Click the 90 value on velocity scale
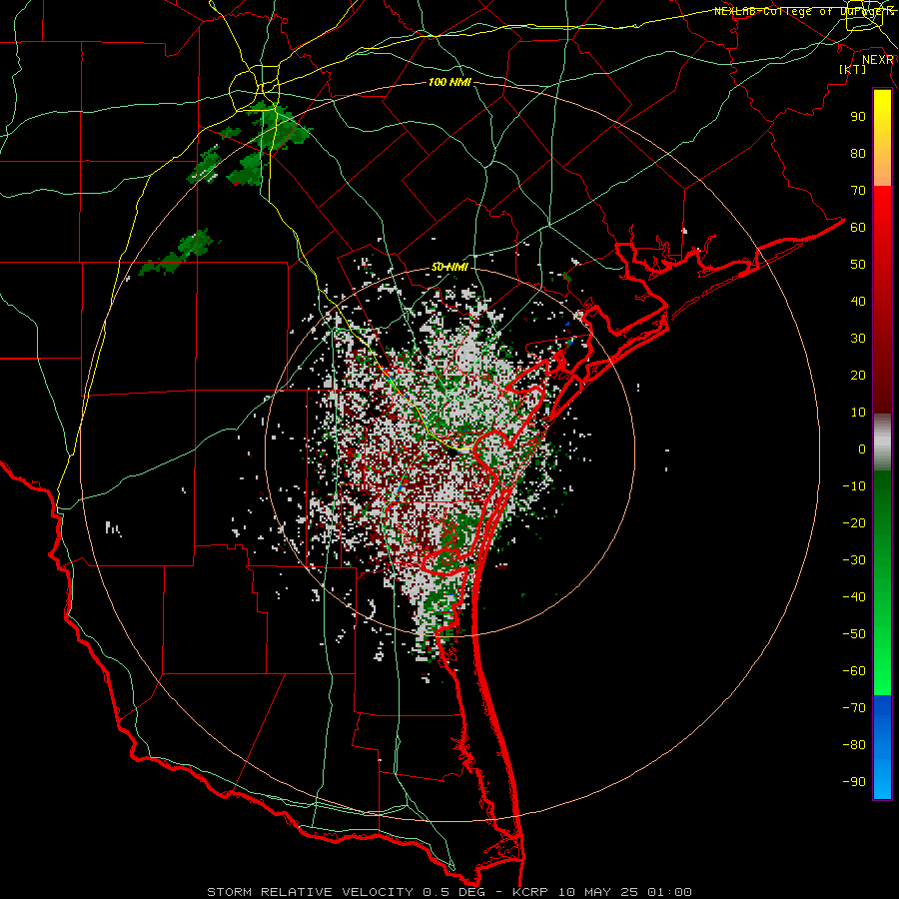 [x=858, y=117]
